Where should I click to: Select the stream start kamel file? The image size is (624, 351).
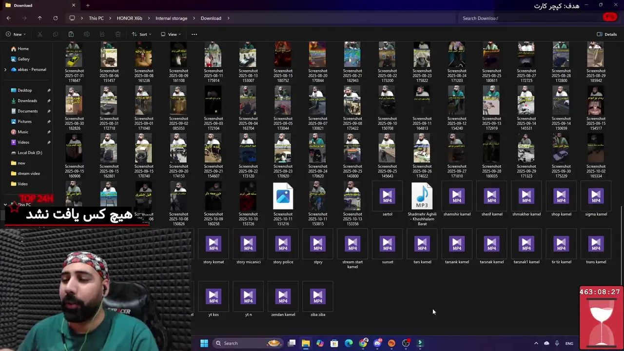[x=352, y=250]
